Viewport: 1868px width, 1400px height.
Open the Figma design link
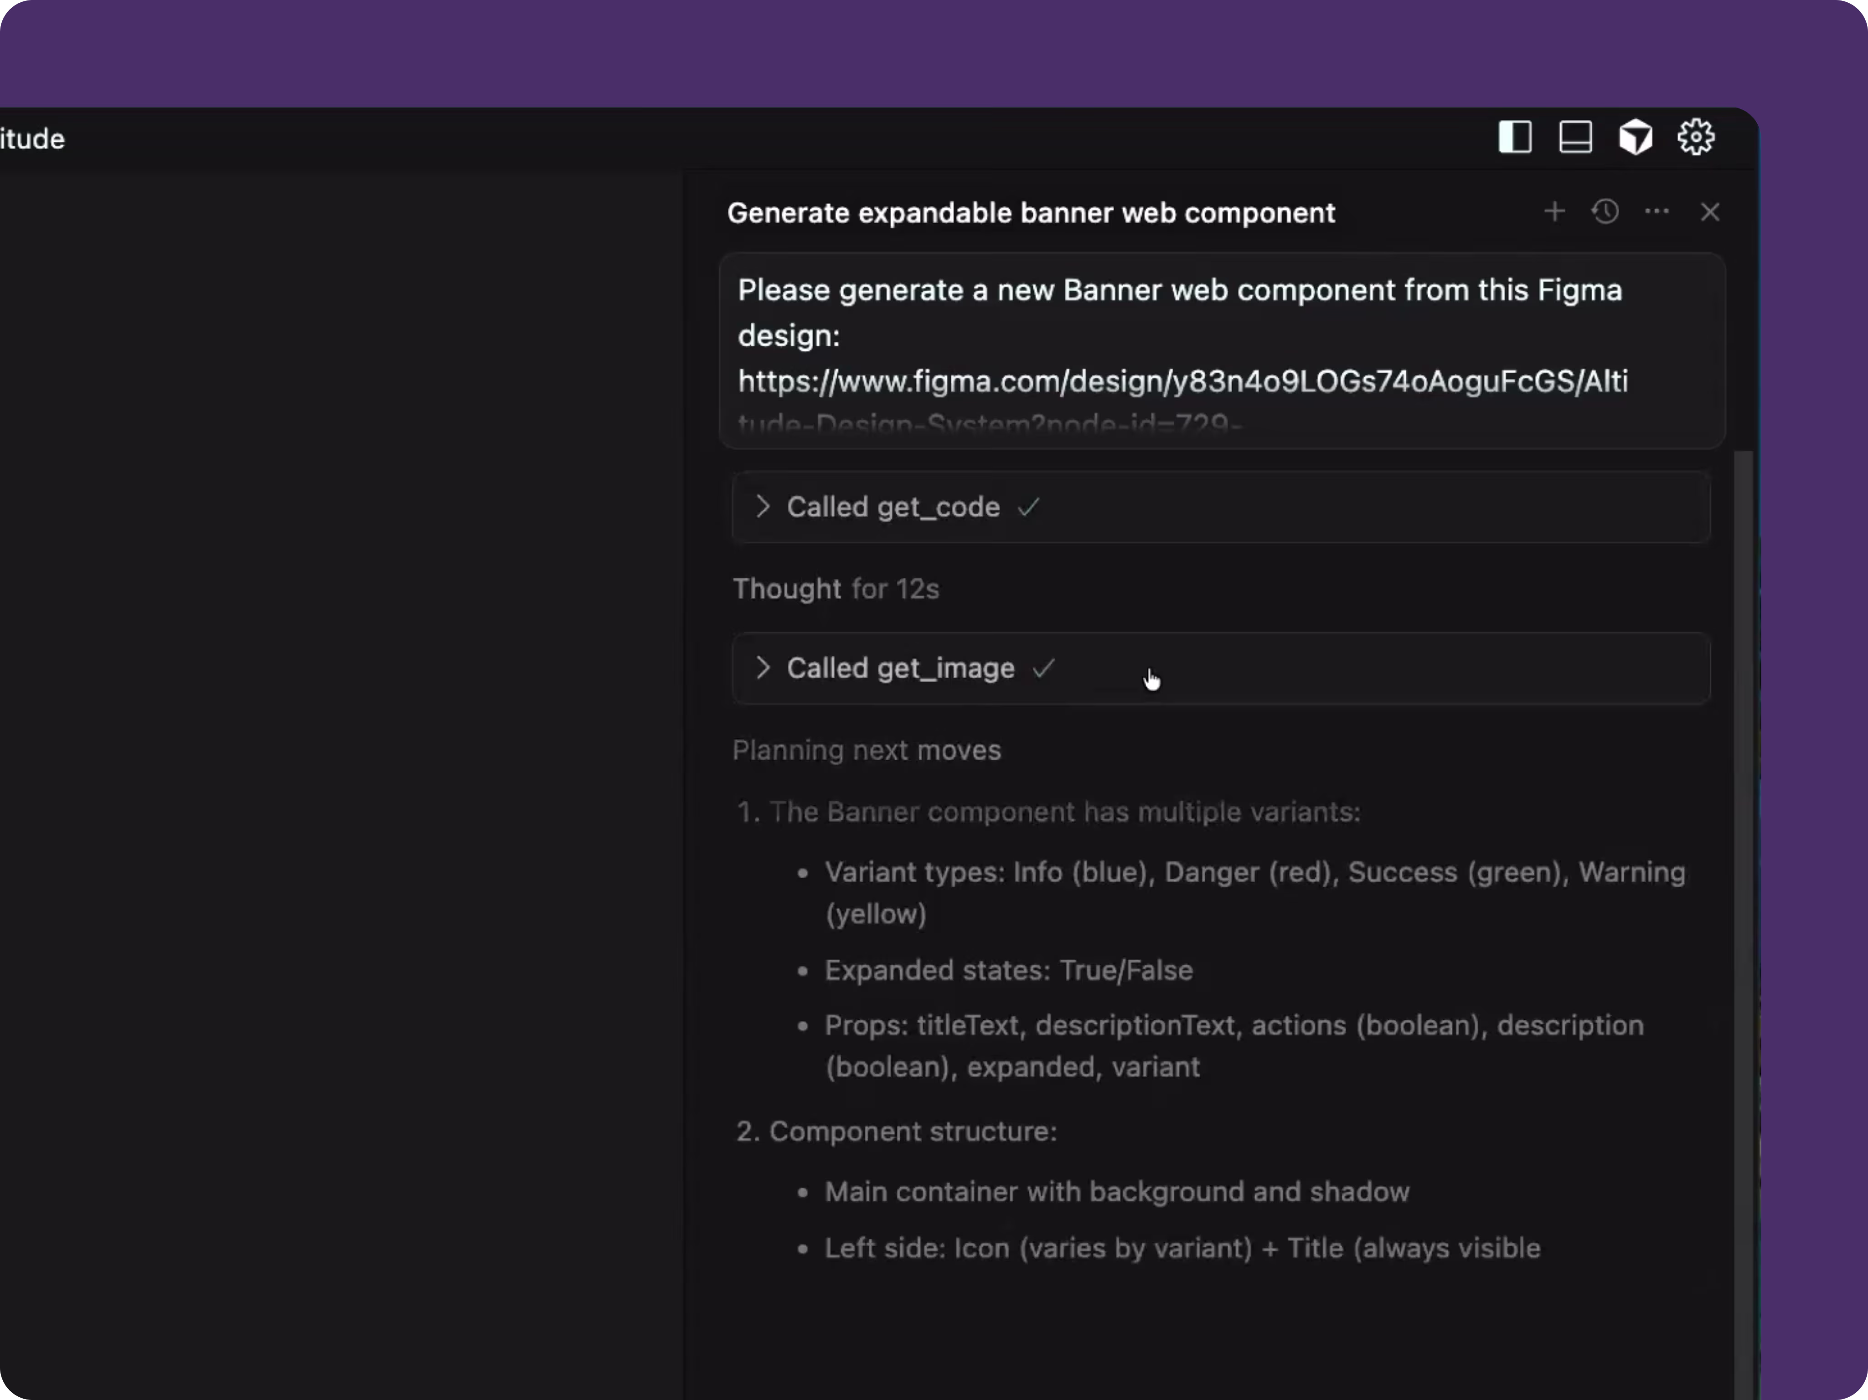[x=1182, y=381]
